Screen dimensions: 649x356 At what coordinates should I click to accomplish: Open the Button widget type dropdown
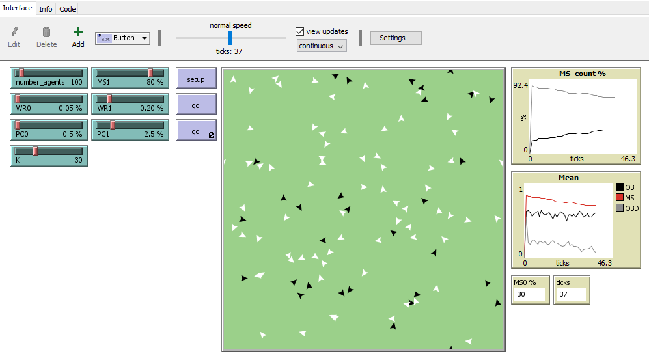(123, 38)
